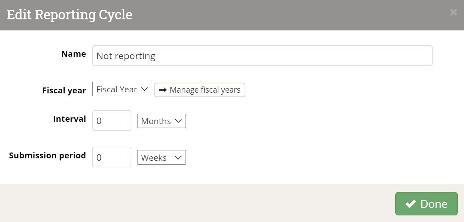This screenshot has height=222, width=464.
Task: Click the Name text field
Action: point(262,56)
